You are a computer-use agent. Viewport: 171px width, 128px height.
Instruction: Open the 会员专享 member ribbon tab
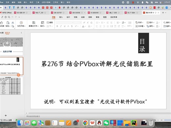[114, 17]
